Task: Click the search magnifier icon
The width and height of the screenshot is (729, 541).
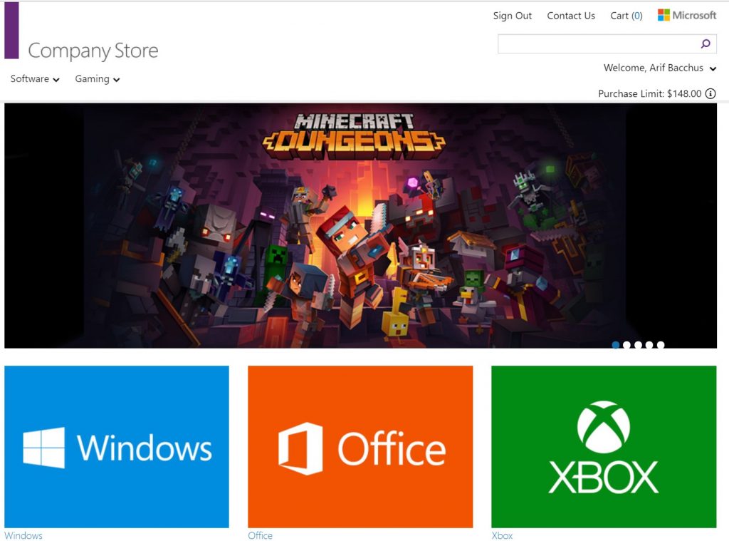Action: click(706, 43)
